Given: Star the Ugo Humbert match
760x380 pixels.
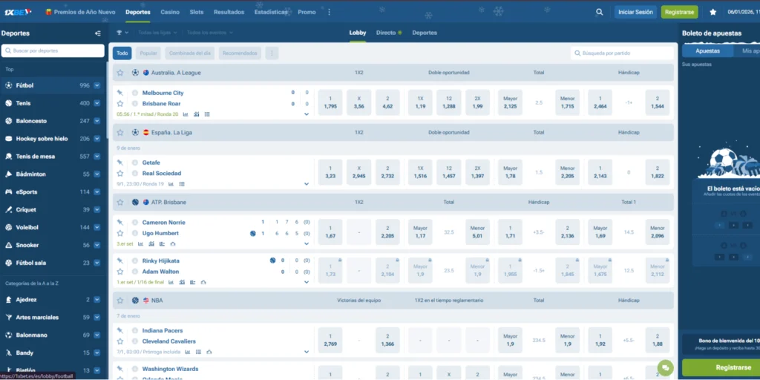Looking at the screenshot, I should [120, 233].
